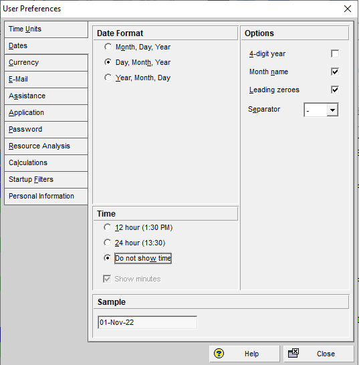Go to the E-Mail tab
This screenshot has height=365, width=359.
point(46,80)
